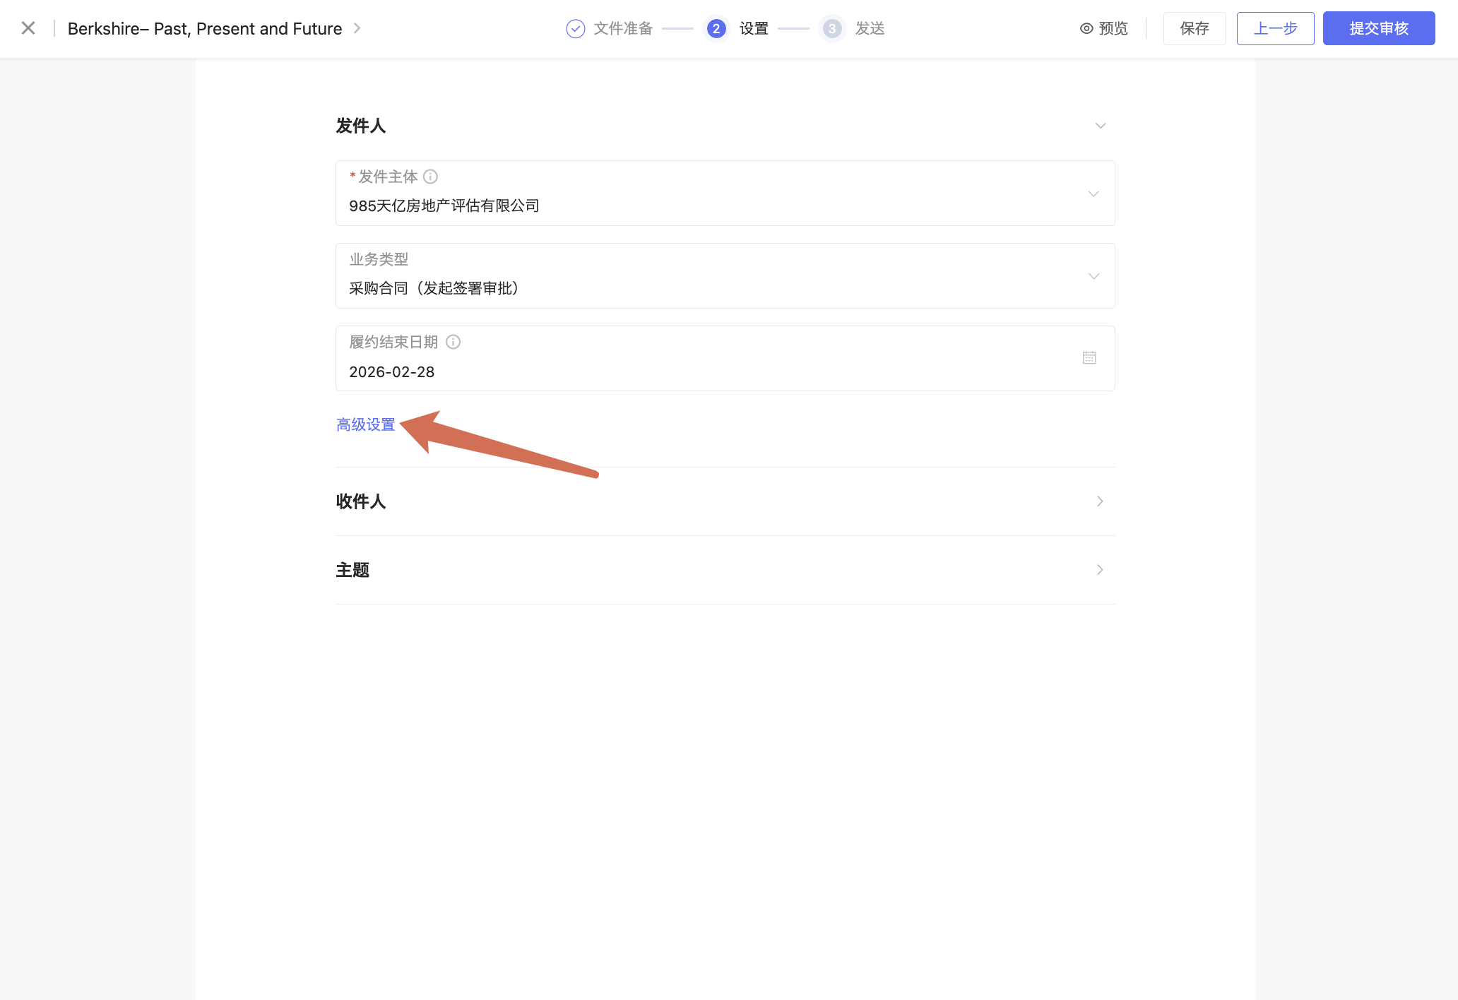Image resolution: width=1458 pixels, height=1000 pixels.
Task: Expand the 主题 section
Action: [x=1100, y=570]
